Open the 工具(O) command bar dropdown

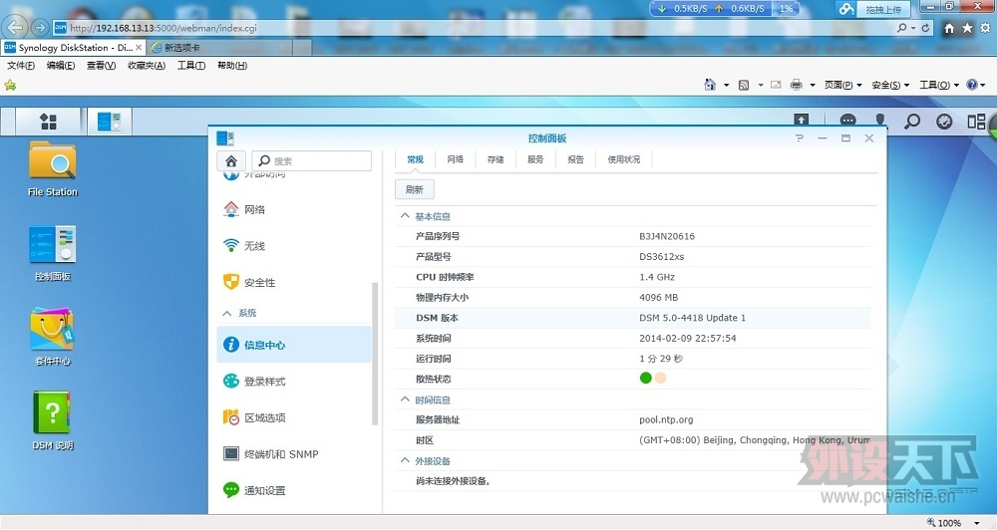pos(939,85)
